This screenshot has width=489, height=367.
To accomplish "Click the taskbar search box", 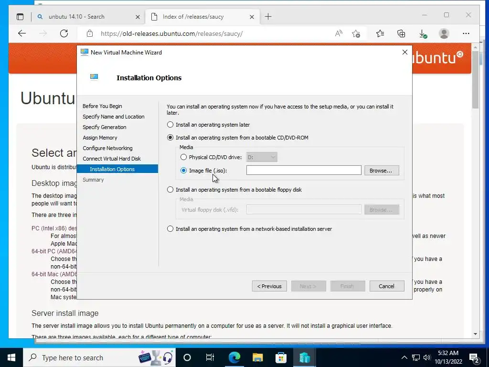I will pyautogui.click(x=99, y=357).
